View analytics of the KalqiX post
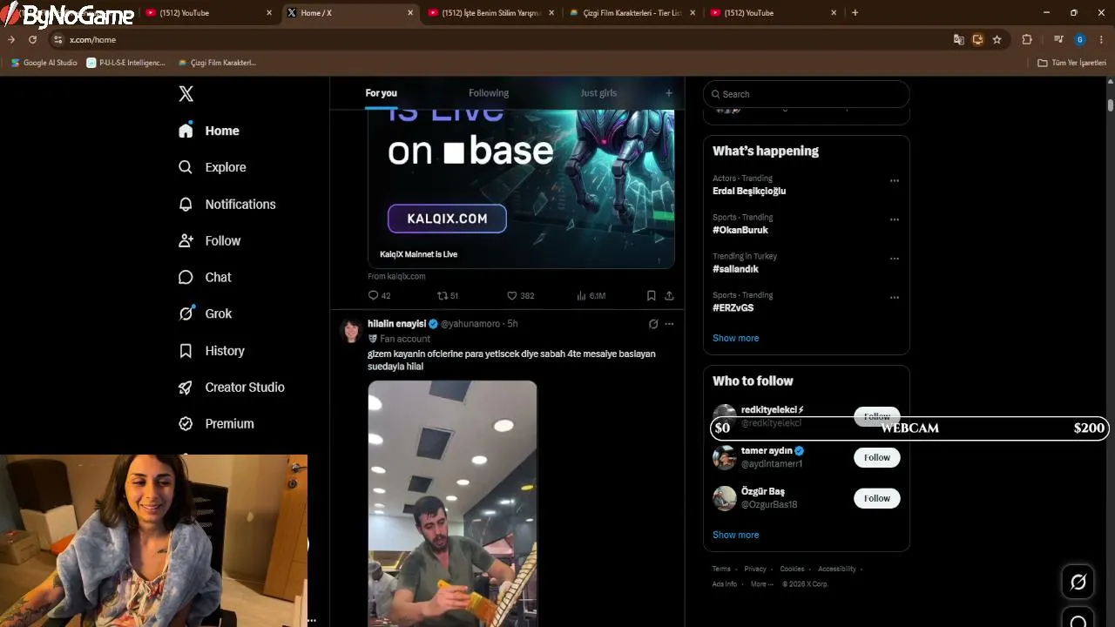This screenshot has height=627, width=1115. click(x=591, y=295)
